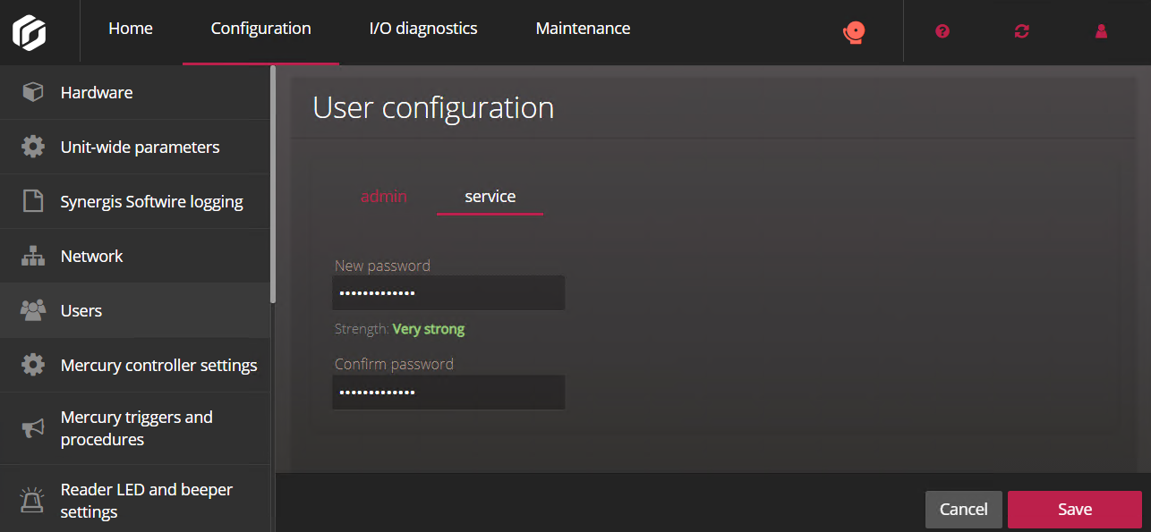Click the Network topology icon

(33, 256)
